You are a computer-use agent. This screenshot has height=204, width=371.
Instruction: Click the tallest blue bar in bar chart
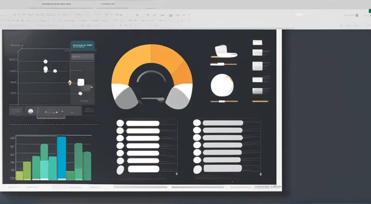point(62,158)
